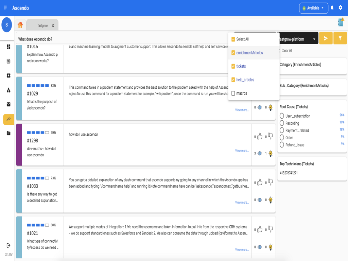348x261 pixels.
Task: Click the yellow filter funnel button
Action: [340, 38]
